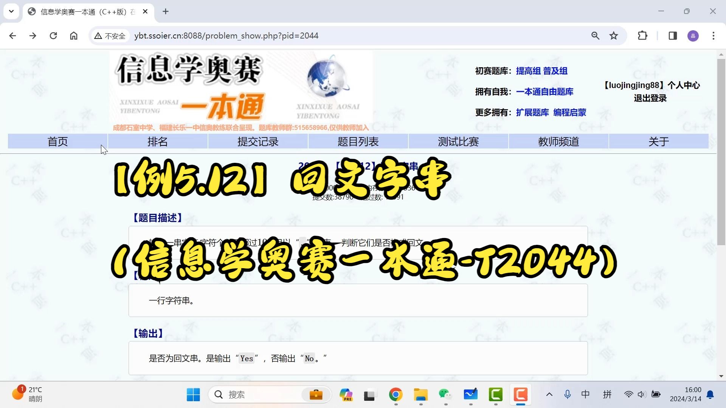
Task: Open the browser extensions puzzle icon
Action: 643,36
